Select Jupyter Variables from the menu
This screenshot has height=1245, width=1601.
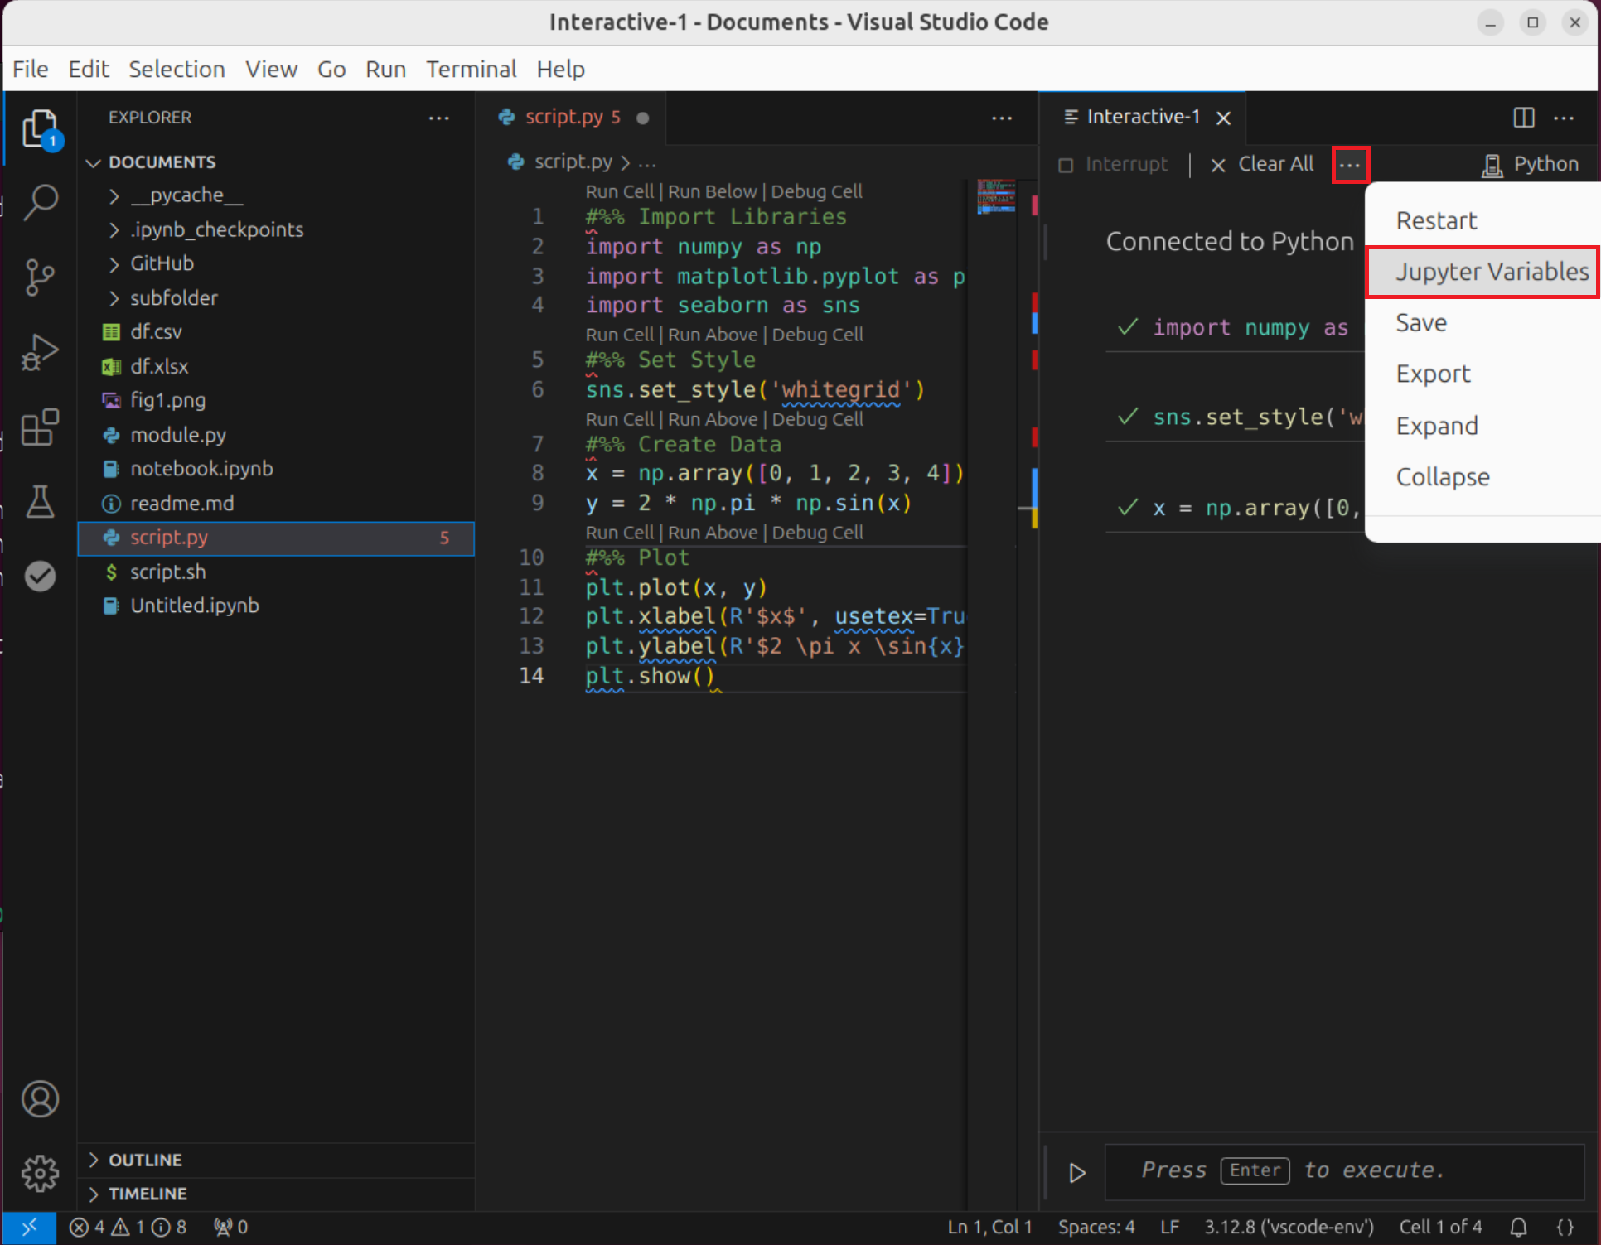point(1491,272)
